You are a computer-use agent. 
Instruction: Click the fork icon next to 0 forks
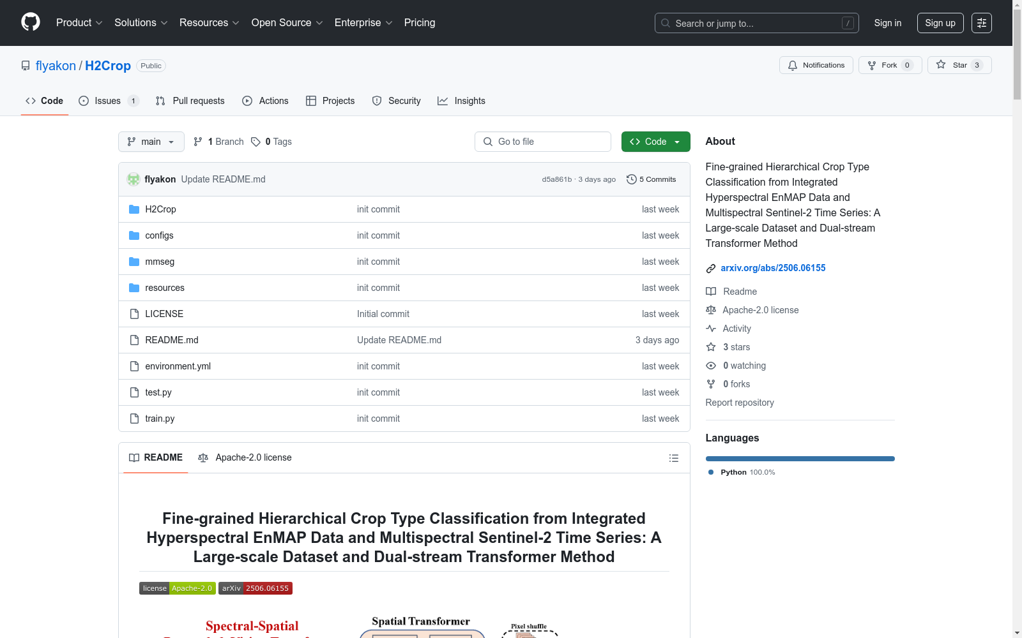pos(711,384)
